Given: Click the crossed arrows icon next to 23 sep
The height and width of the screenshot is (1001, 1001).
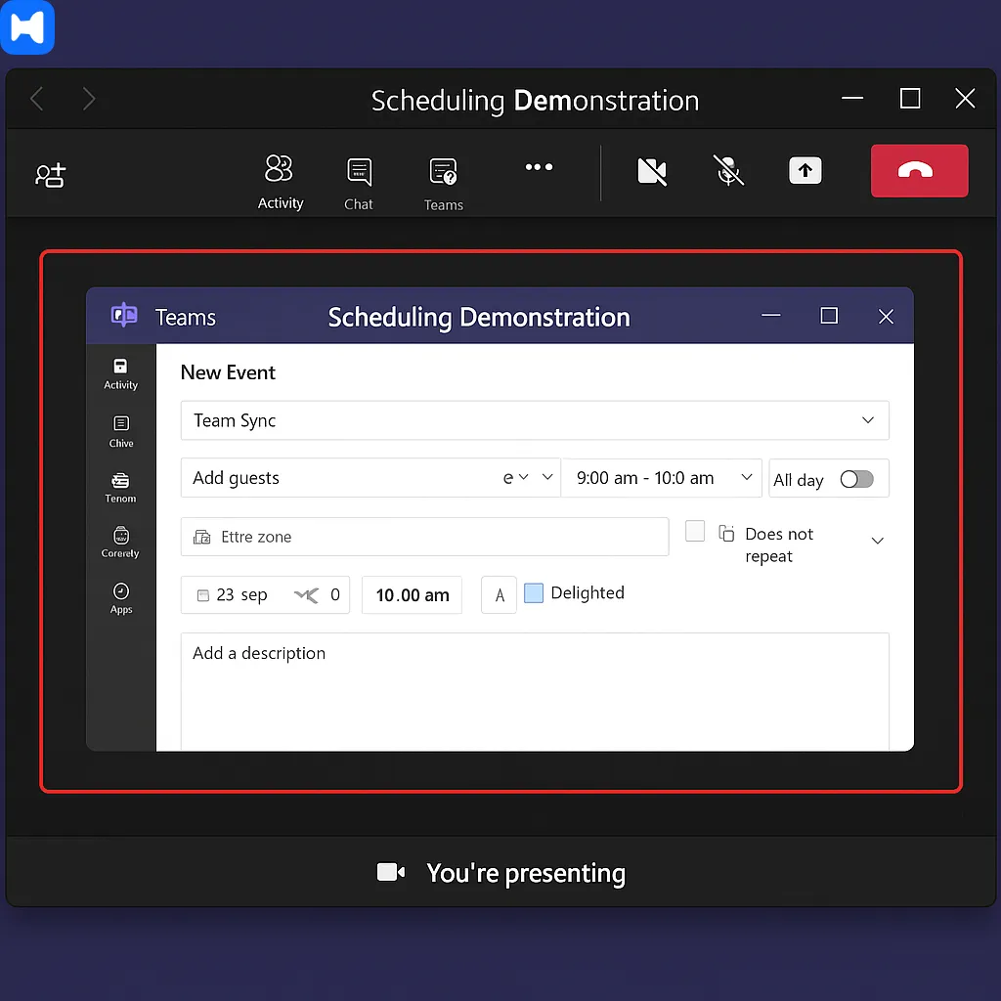Looking at the screenshot, I should (306, 595).
